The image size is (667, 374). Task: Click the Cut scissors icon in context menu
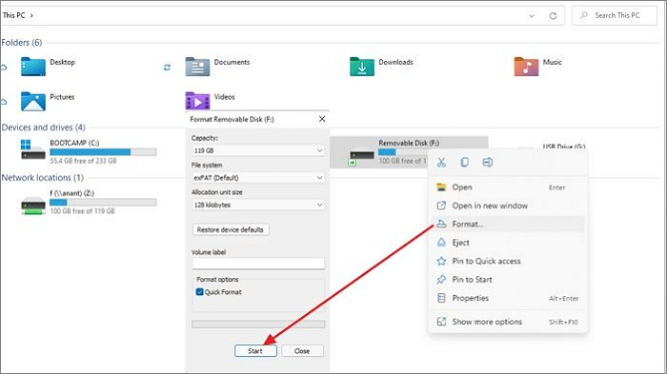pos(441,163)
